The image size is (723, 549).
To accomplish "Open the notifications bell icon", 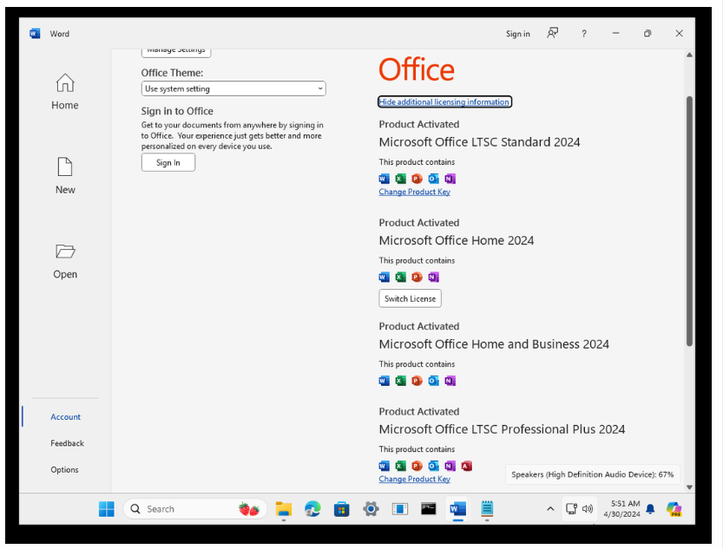I will (x=650, y=509).
